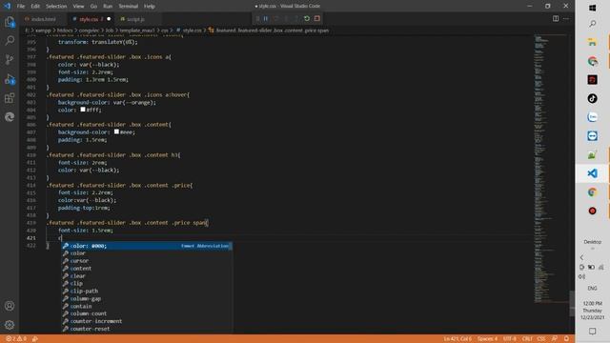Click the Visual Studio Code taskbar icon
610x343 pixels.
(593, 173)
